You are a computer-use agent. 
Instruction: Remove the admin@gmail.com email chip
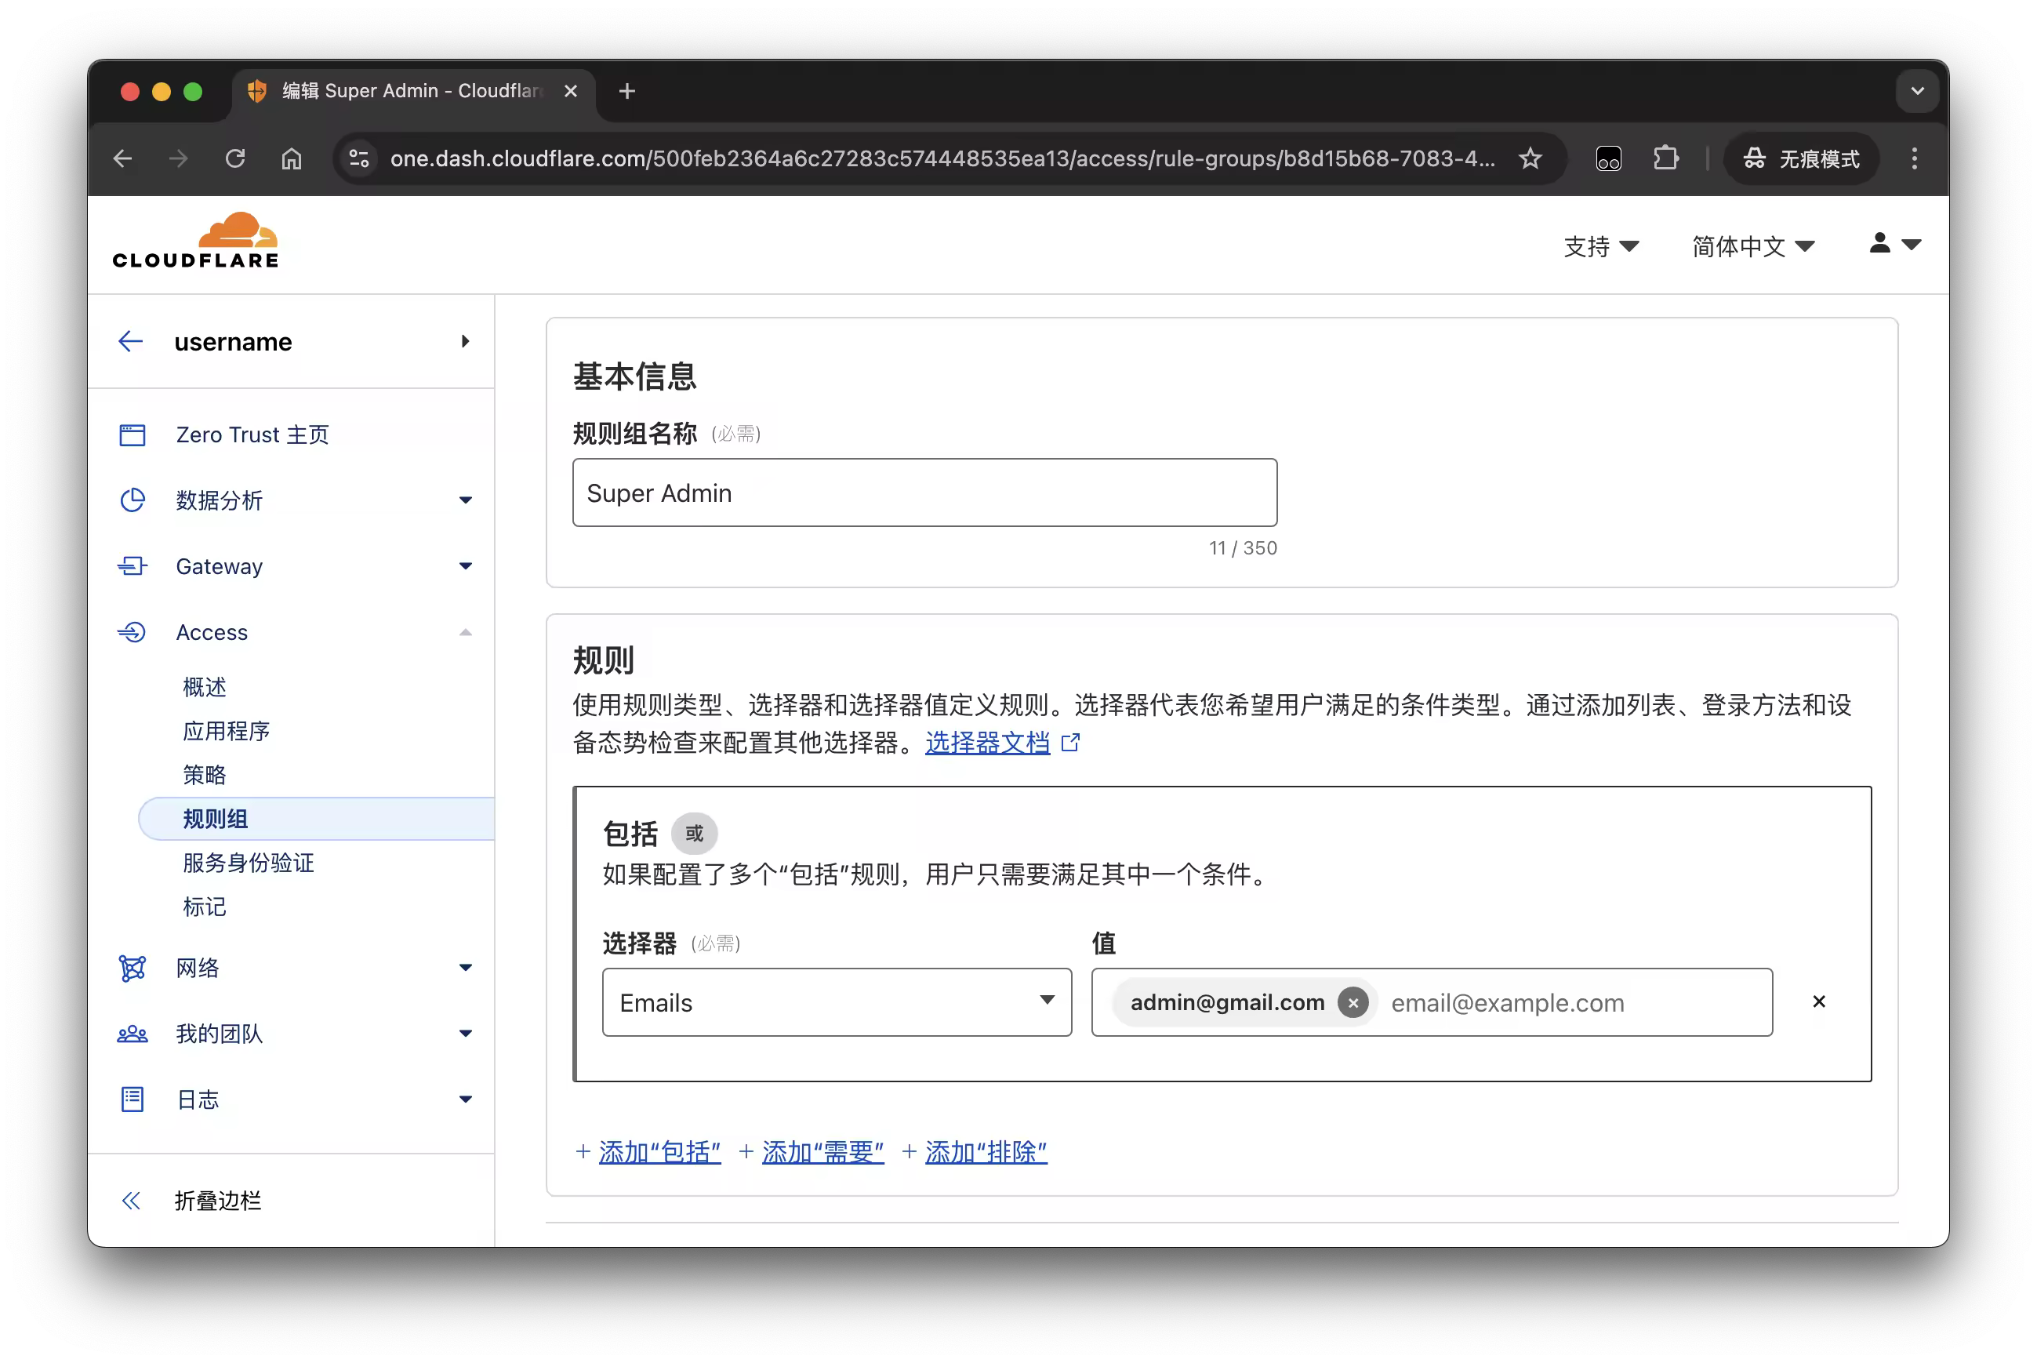pyautogui.click(x=1353, y=1002)
